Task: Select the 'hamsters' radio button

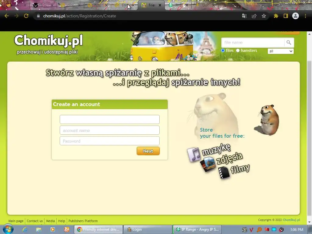Action: tap(238, 51)
